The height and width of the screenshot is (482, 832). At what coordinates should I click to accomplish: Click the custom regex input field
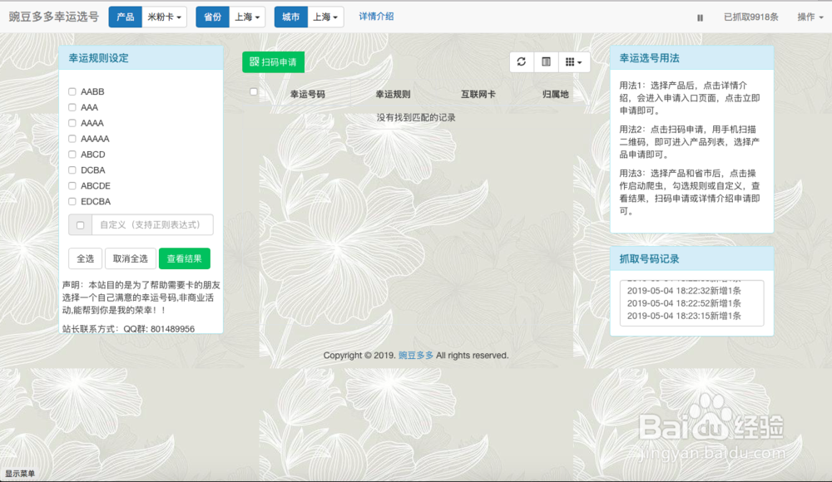(x=154, y=224)
